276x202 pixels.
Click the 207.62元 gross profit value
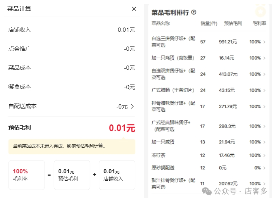pyautogui.click(x=228, y=184)
